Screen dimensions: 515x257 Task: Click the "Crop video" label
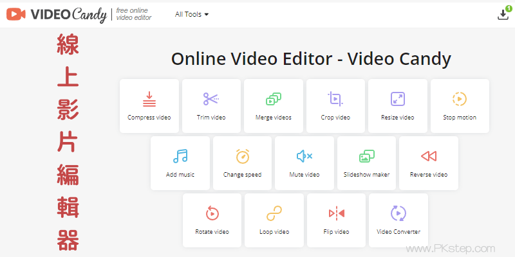click(x=335, y=118)
